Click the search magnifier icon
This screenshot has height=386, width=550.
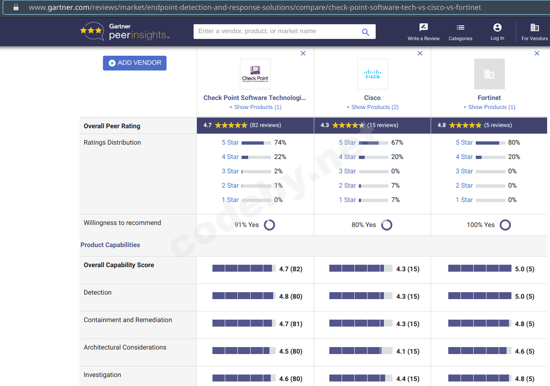click(x=365, y=32)
